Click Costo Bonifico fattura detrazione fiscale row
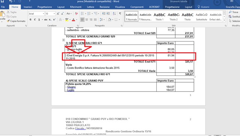This screenshot has height=136, width=240. 93,68
